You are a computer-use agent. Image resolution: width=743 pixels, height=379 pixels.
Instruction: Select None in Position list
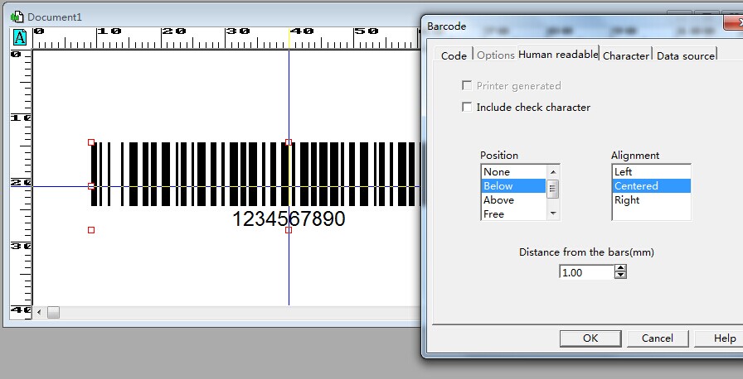click(x=513, y=171)
